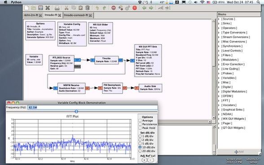Paste blocks with clipboard toolbar icon

pyautogui.click(x=80, y=8)
